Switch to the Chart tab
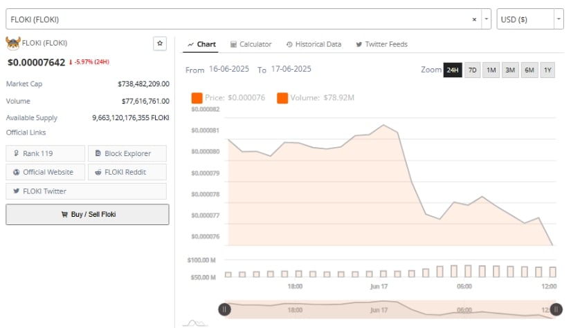 coord(201,44)
